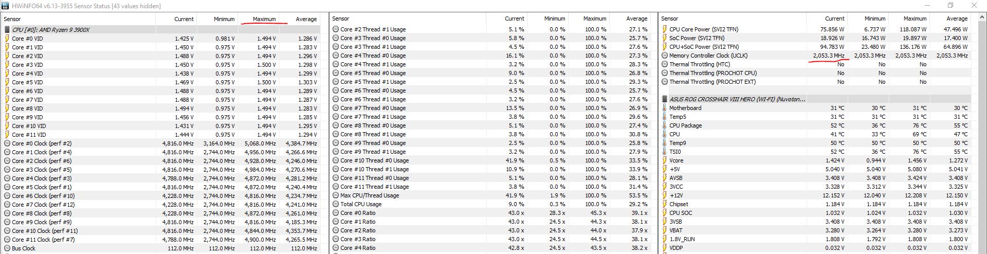Click the thermometer icon next to Motherboard
Viewport: 987px width, 254px height.
[x=665, y=108]
